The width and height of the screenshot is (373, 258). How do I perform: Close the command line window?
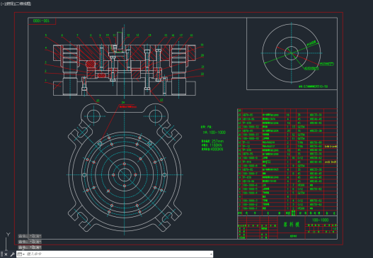pyautogui.click(x=6, y=254)
